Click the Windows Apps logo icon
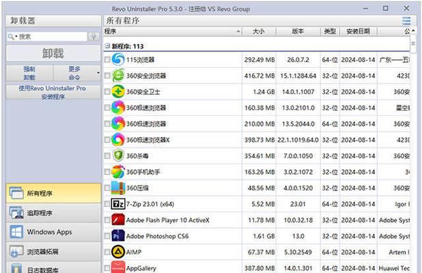Image resolution: width=422 pixels, height=273 pixels. pyautogui.click(x=16, y=232)
